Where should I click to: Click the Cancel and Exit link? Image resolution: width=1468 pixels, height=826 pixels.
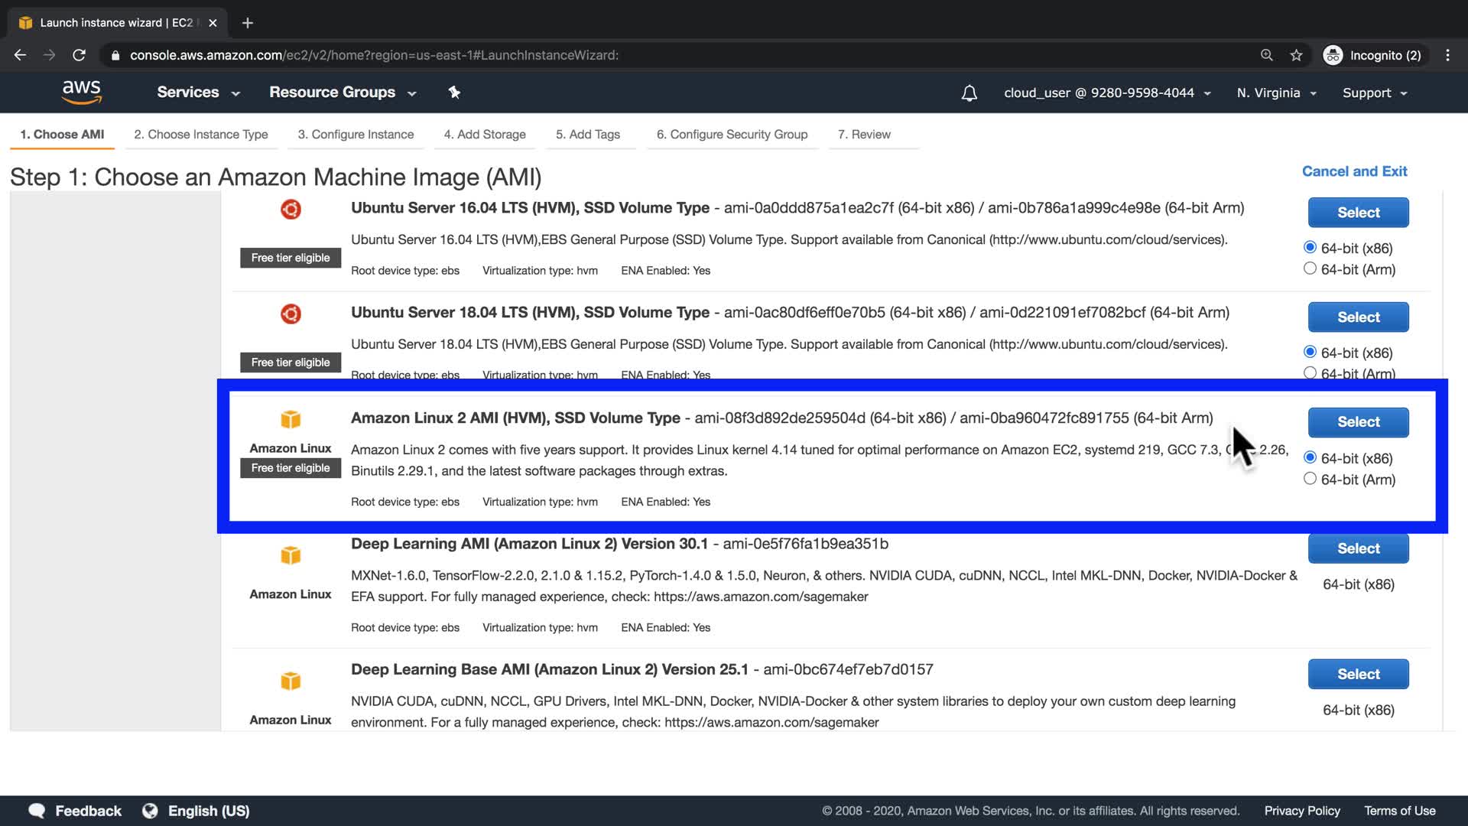[1354, 171]
